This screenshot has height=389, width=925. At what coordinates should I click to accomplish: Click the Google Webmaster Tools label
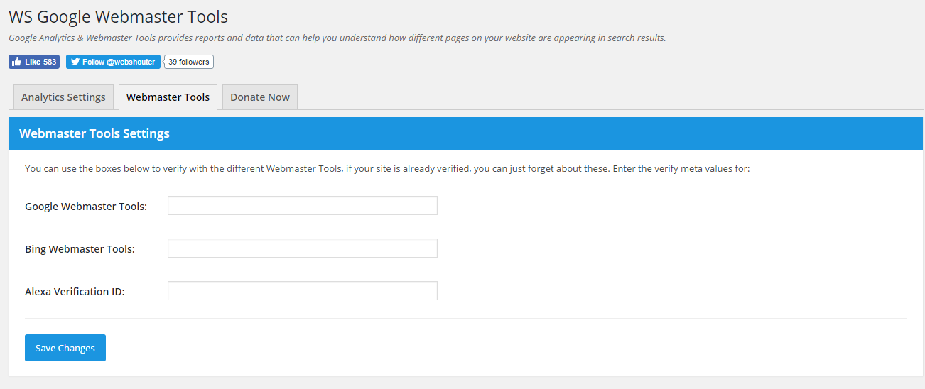click(x=86, y=207)
